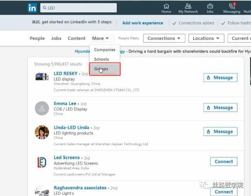
Task: Message Emma Lee
Action: pos(220,108)
